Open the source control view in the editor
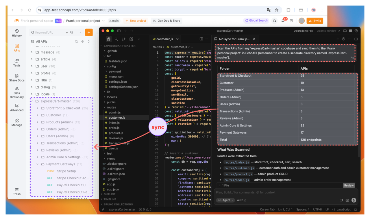The image size is (370, 220). point(124,39)
